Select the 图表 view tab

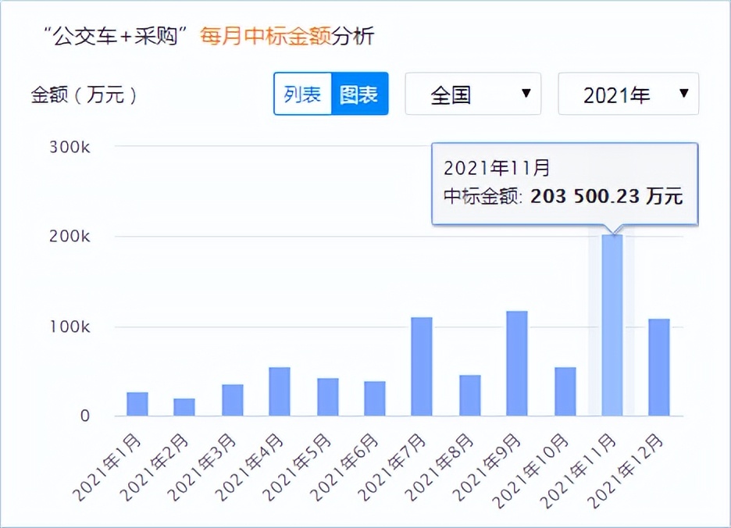pyautogui.click(x=360, y=93)
